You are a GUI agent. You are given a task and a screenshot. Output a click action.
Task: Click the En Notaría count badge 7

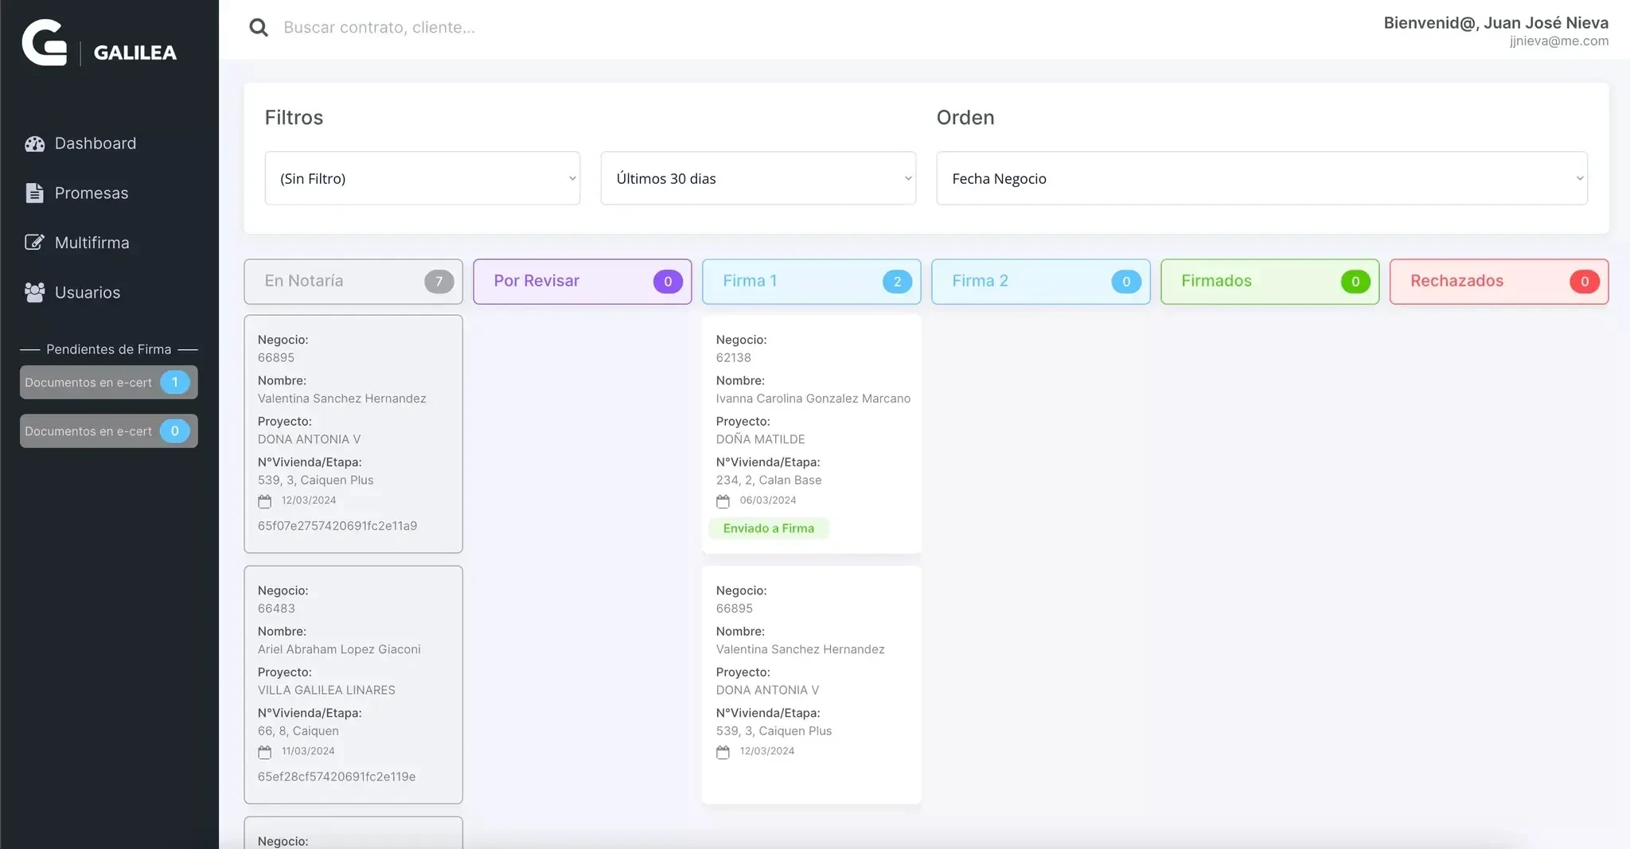(x=439, y=282)
